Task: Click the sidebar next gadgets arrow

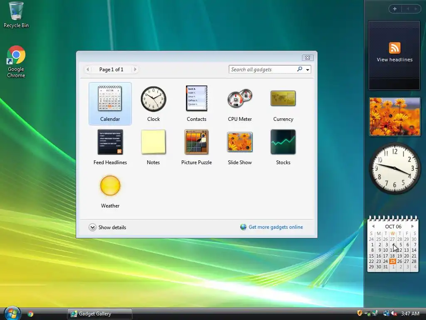Action: [x=416, y=9]
